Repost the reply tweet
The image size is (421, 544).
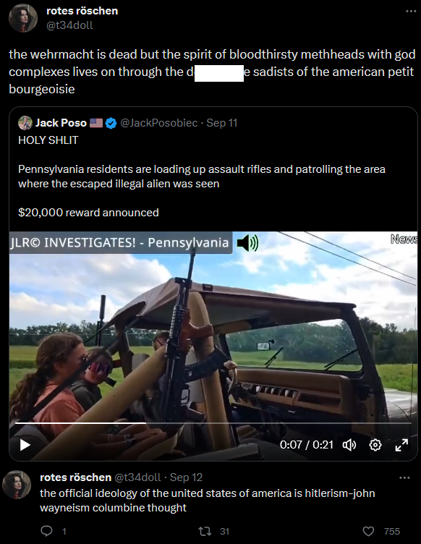[204, 531]
